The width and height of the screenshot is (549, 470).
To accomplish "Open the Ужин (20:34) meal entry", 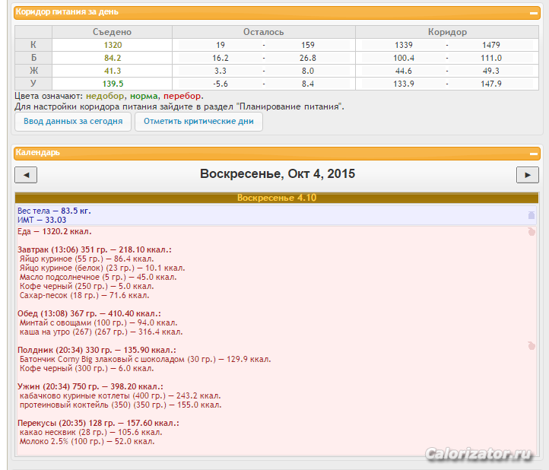I will (x=90, y=386).
